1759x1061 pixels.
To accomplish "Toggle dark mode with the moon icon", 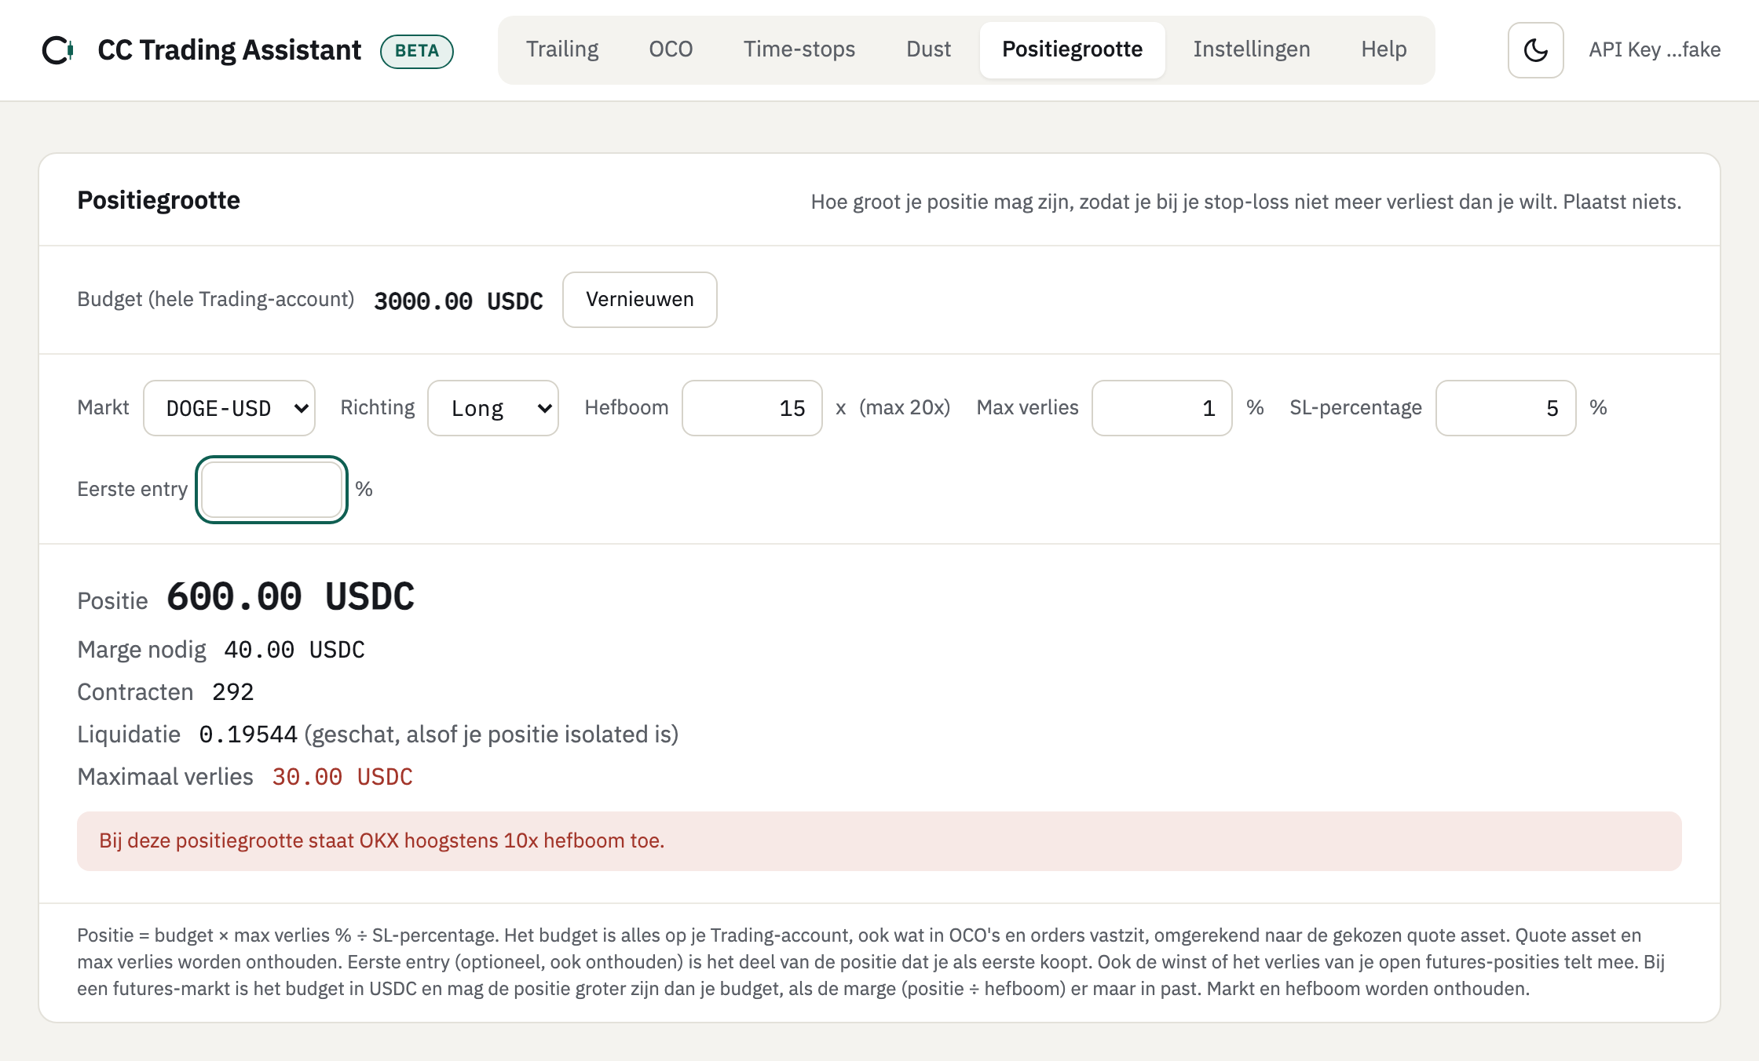I will 1535,50.
